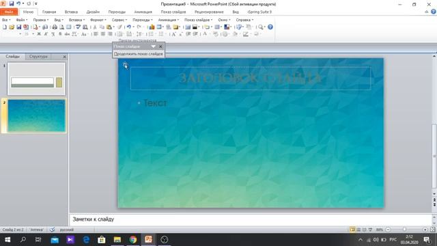Viewport: 437px width, 246px height.
Task: Open Google Chrome from the taskbar
Action: [133, 240]
